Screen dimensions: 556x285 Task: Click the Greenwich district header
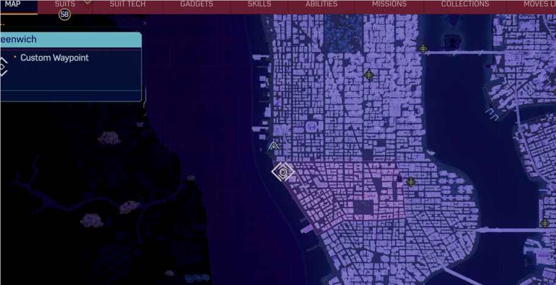(x=71, y=40)
